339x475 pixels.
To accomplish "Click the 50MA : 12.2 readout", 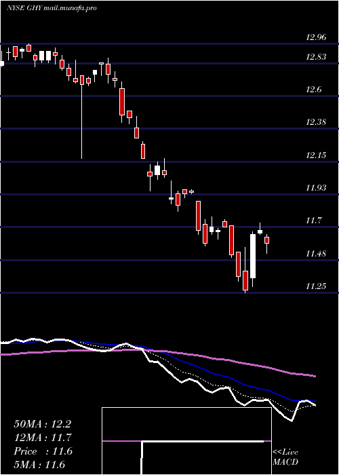I will (x=42, y=424).
